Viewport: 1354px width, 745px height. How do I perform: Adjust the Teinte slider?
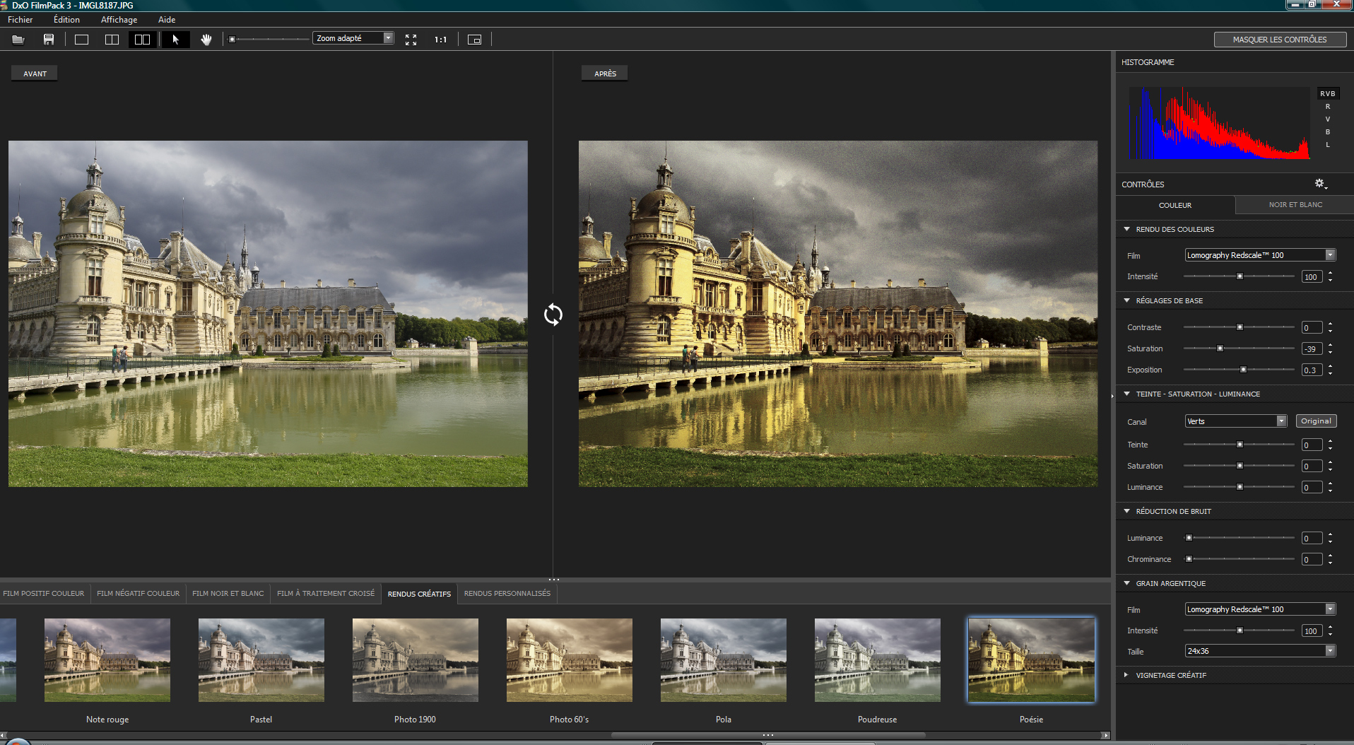point(1239,445)
